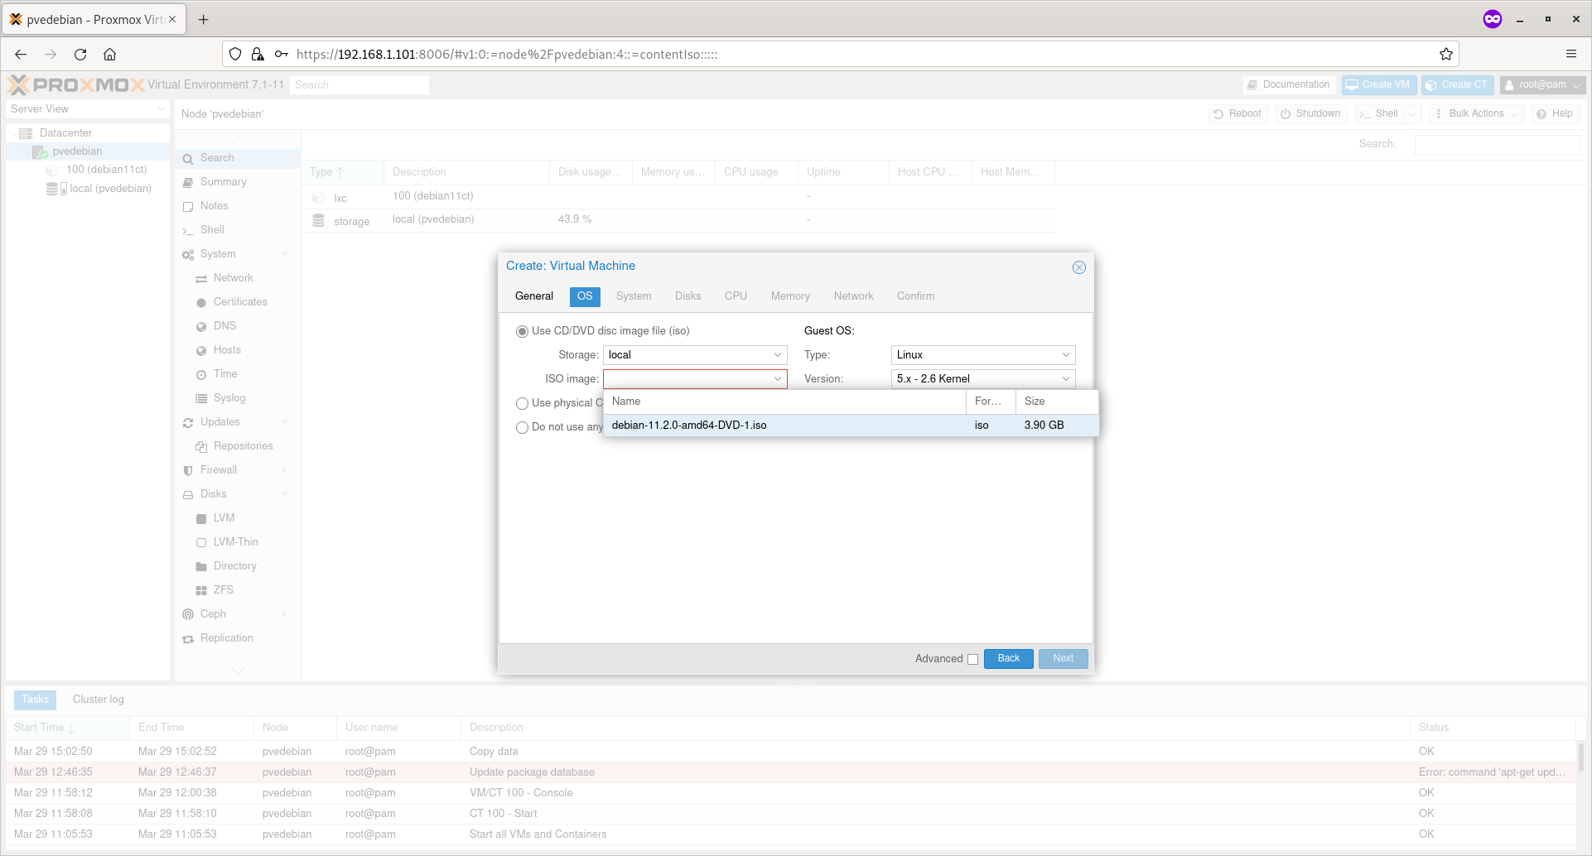Open the Summary panel icon
The width and height of the screenshot is (1592, 856).
(188, 183)
